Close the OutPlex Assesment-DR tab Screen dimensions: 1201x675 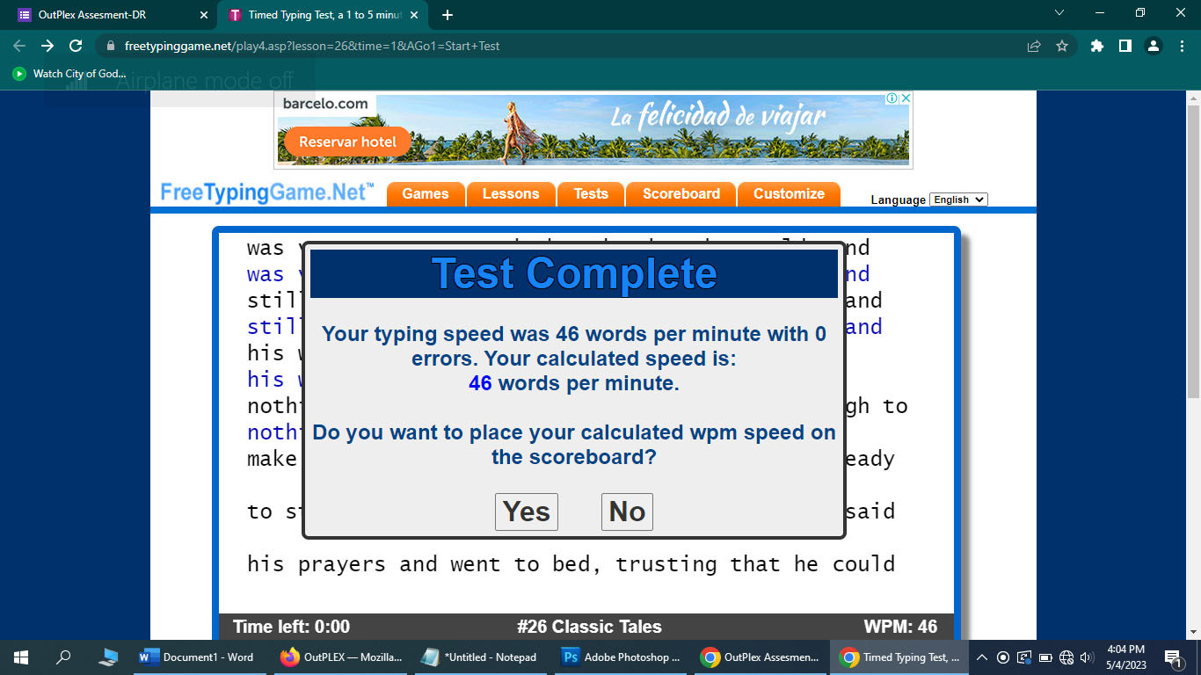click(204, 15)
